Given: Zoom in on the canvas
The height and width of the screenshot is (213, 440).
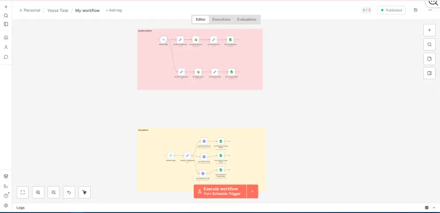Looking at the screenshot, I should (x=38, y=192).
